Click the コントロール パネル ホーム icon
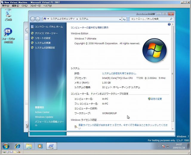Image resolution: width=191 pixels, height=155 pixels. pyautogui.click(x=32, y=27)
